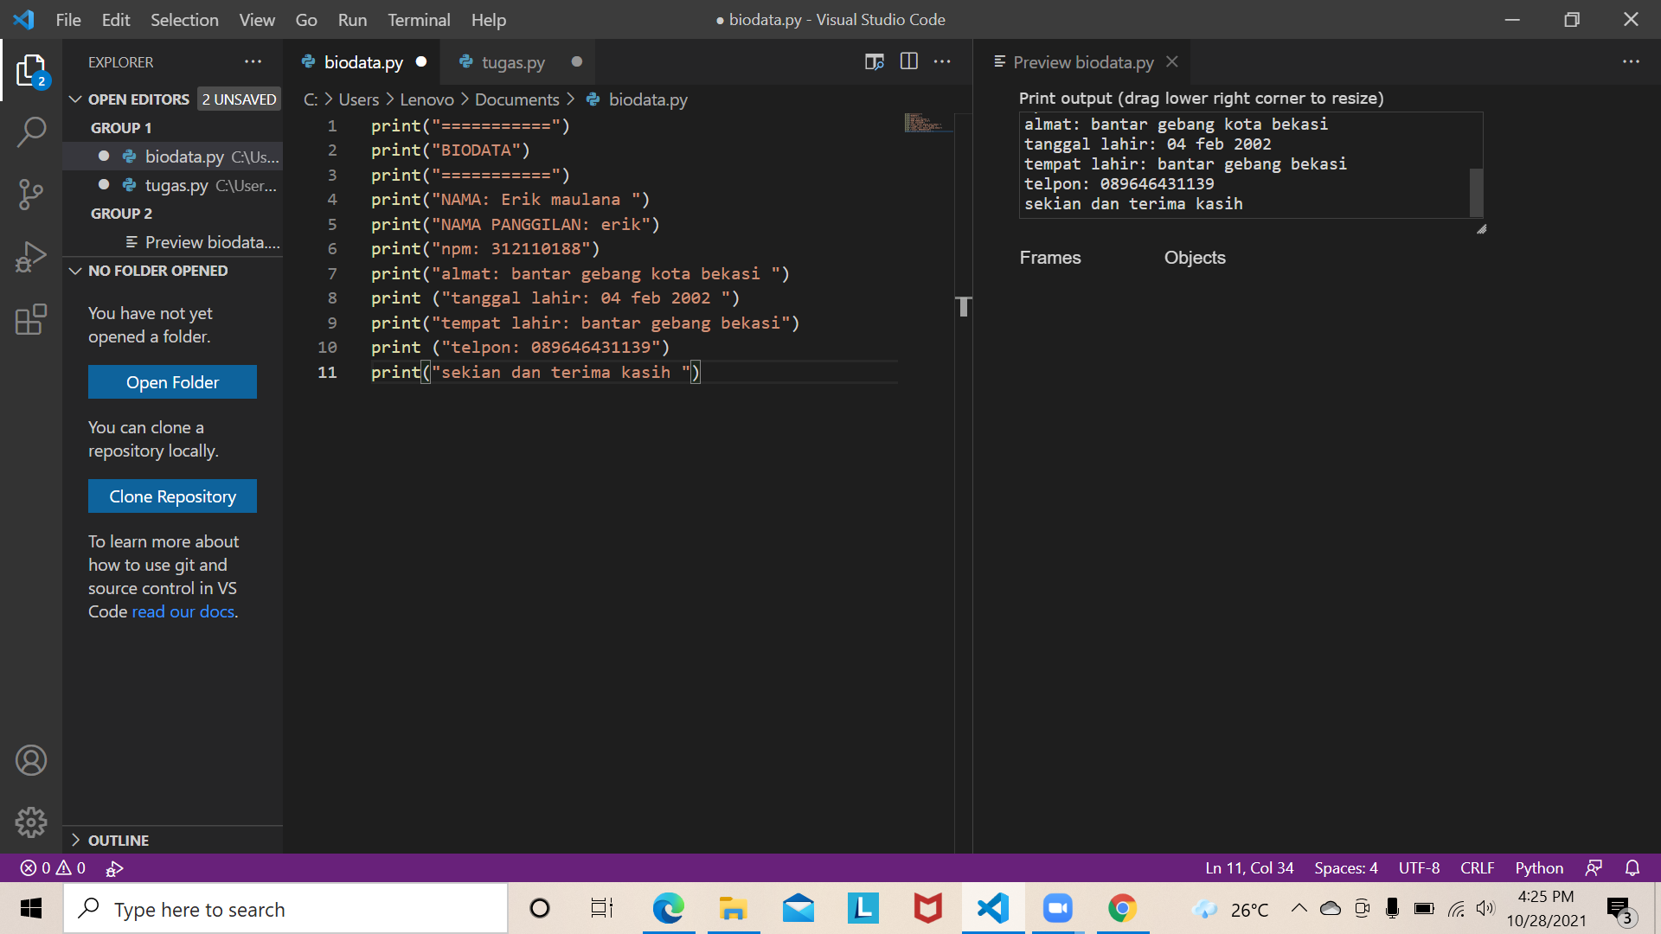Click the unsaved changes dot on tugas.py tab
This screenshot has width=1661, height=934.
576,62
